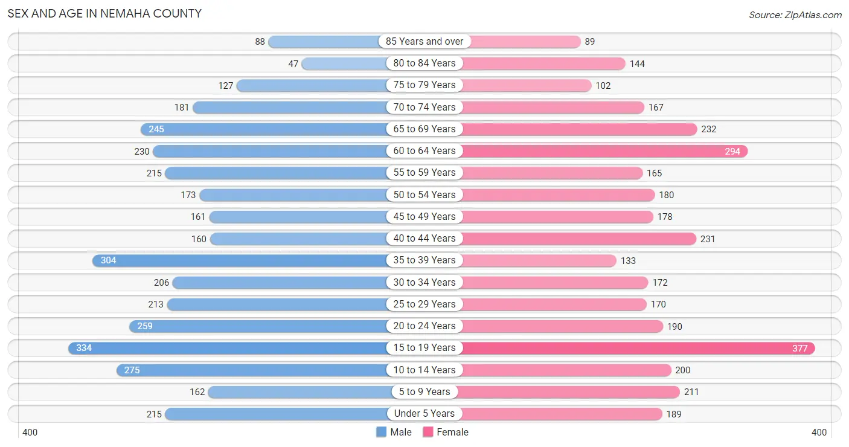
Task: Toggle the Male legend label
Action: pyautogui.click(x=401, y=432)
